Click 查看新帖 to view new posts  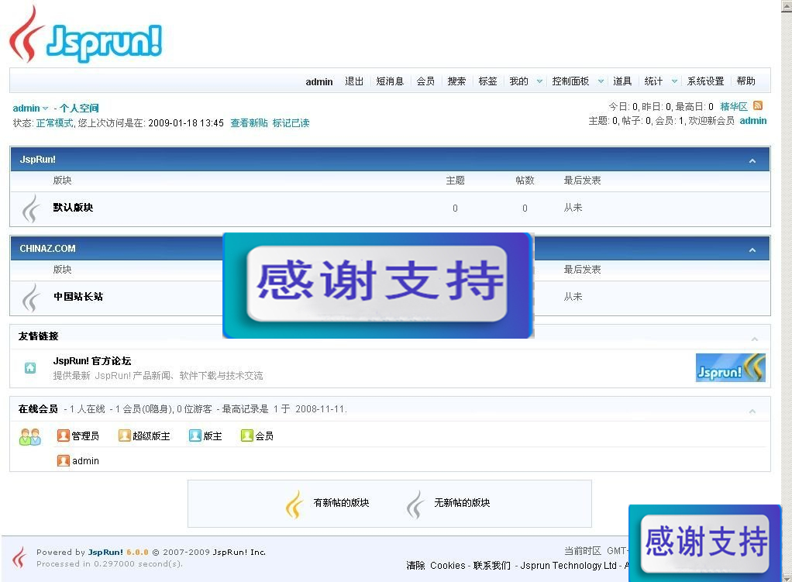pyautogui.click(x=249, y=123)
